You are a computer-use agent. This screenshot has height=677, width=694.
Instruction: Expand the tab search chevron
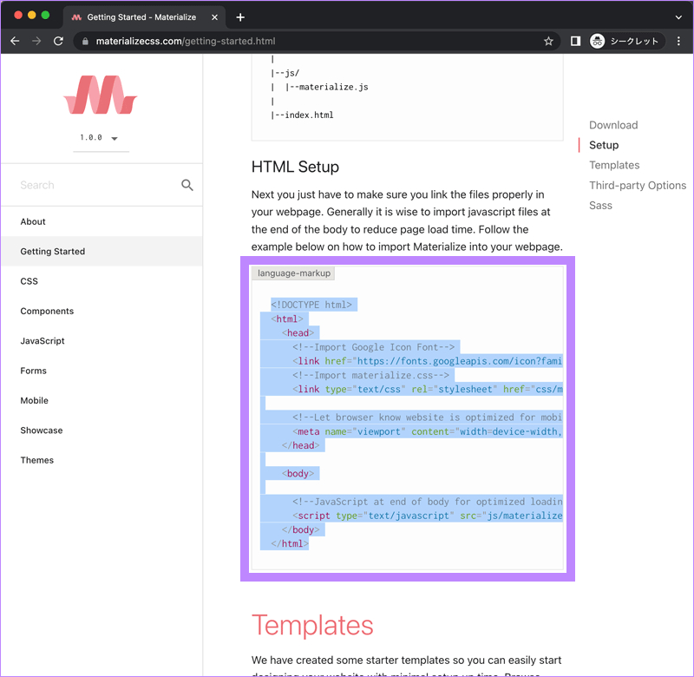[x=678, y=17]
